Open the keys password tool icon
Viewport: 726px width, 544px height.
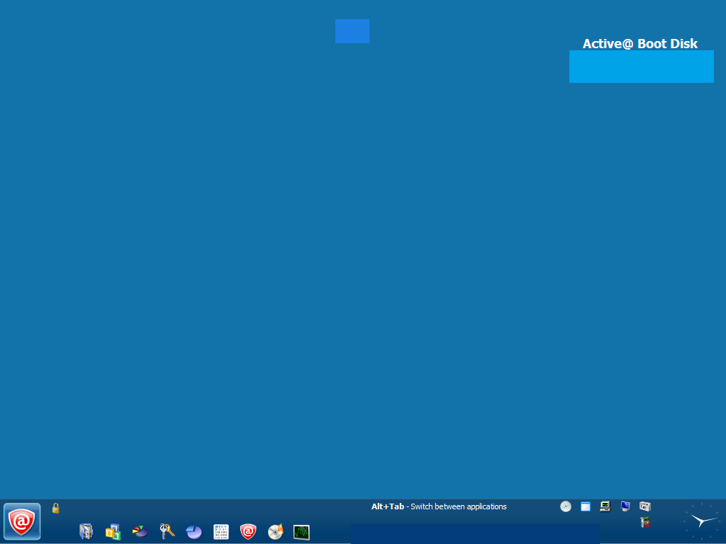(167, 531)
